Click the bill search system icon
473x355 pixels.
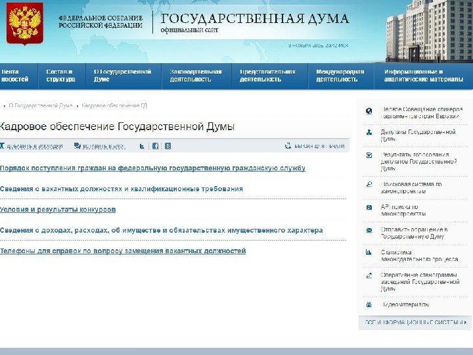tap(369, 184)
